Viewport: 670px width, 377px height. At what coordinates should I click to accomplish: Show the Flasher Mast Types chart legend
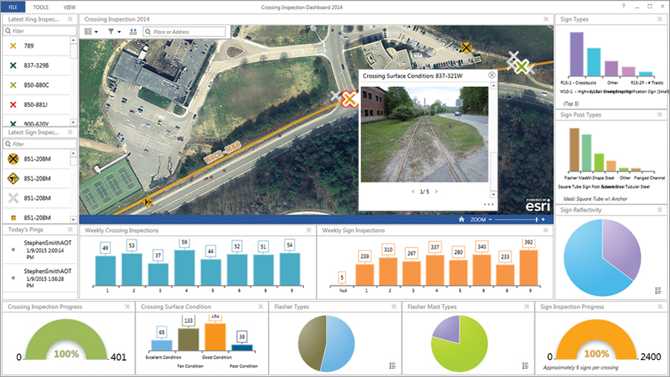(525, 366)
